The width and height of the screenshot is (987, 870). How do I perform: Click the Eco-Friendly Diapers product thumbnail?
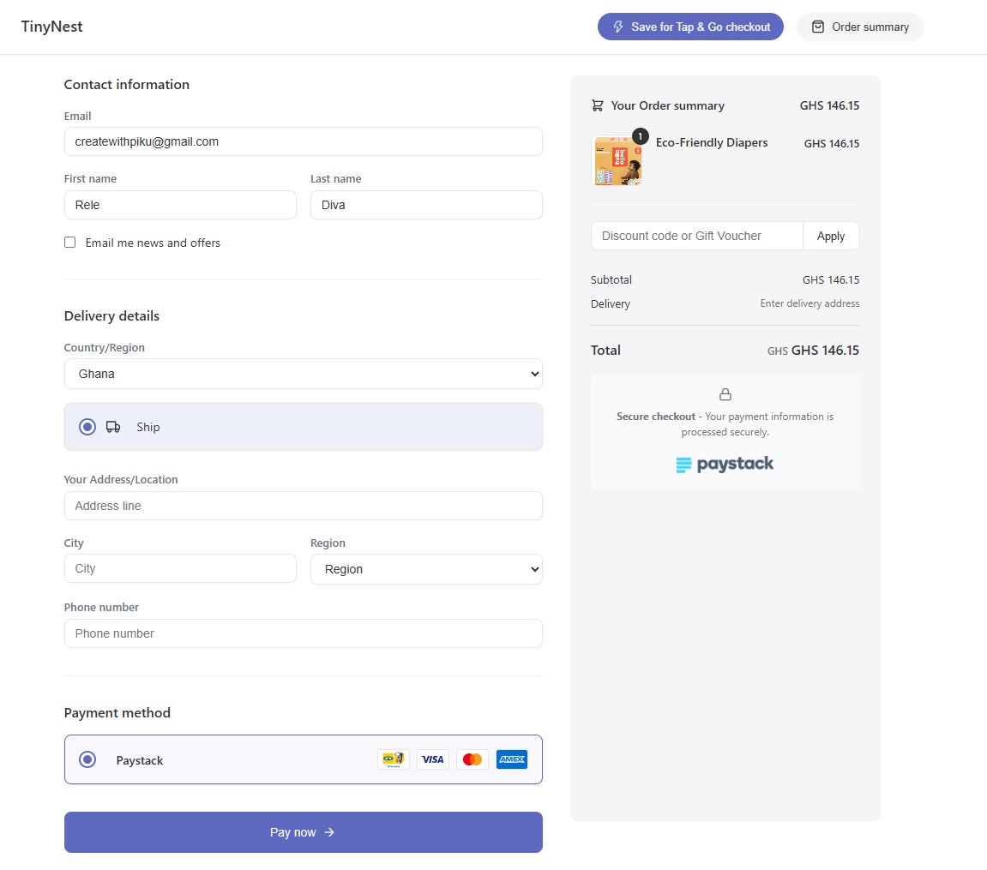[617, 160]
